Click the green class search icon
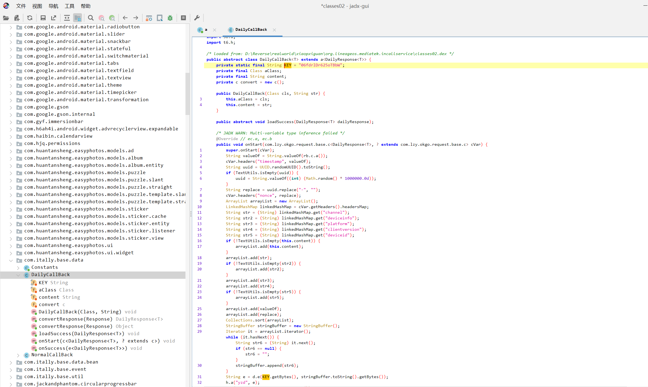Image resolution: width=648 pixels, height=387 pixels. (112, 18)
